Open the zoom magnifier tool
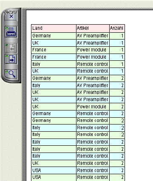Screen dimensions: 153x181 [11, 74]
